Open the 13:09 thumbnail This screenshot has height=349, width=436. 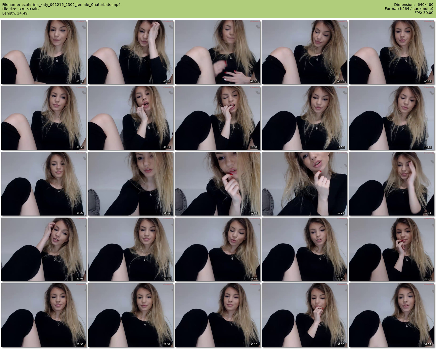pos(391,118)
